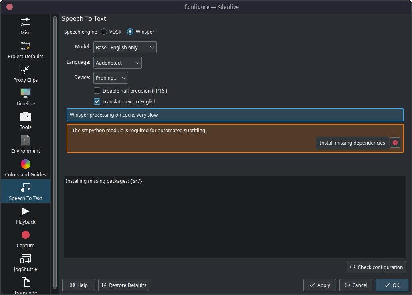
Task: Select the Speech To Text sidebar icon
Action: pyautogui.click(x=26, y=188)
